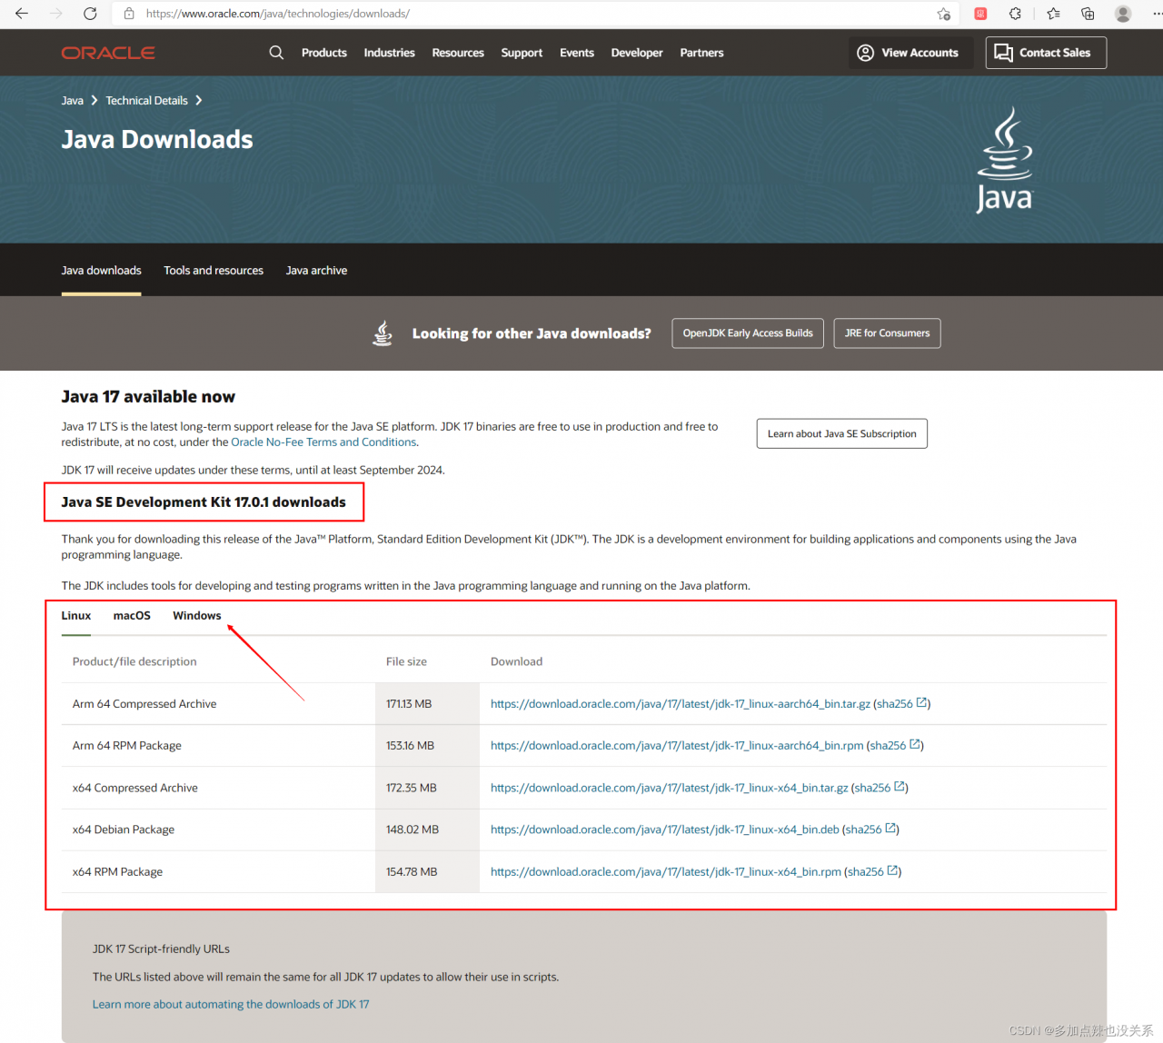Image resolution: width=1163 pixels, height=1043 pixels.
Task: Open sha256 icon for aarch64 tar.gz
Action: pyautogui.click(x=921, y=702)
